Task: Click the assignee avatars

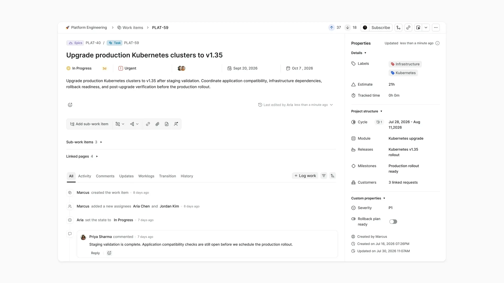Action: (x=181, y=68)
